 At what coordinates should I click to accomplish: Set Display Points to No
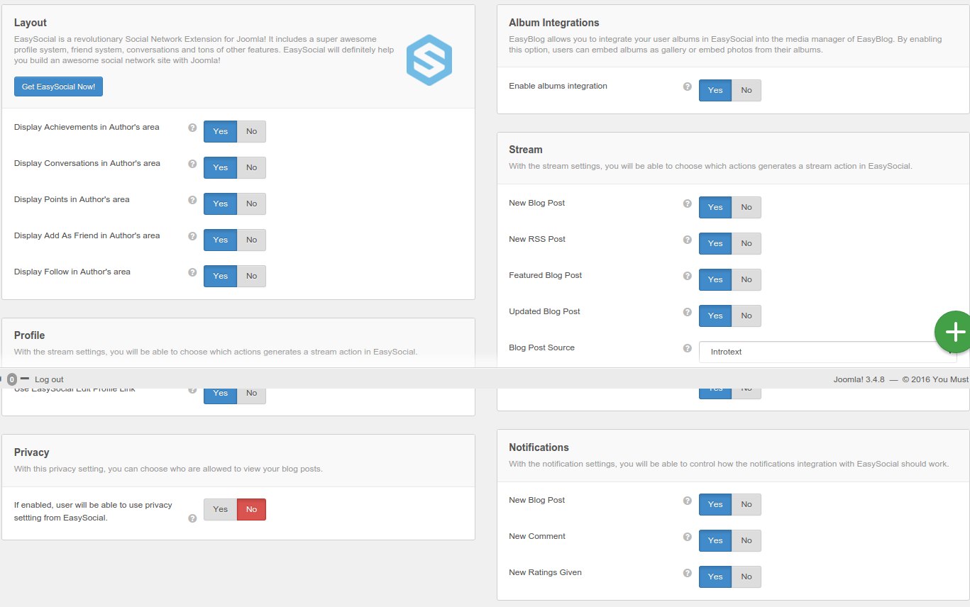[x=251, y=204]
